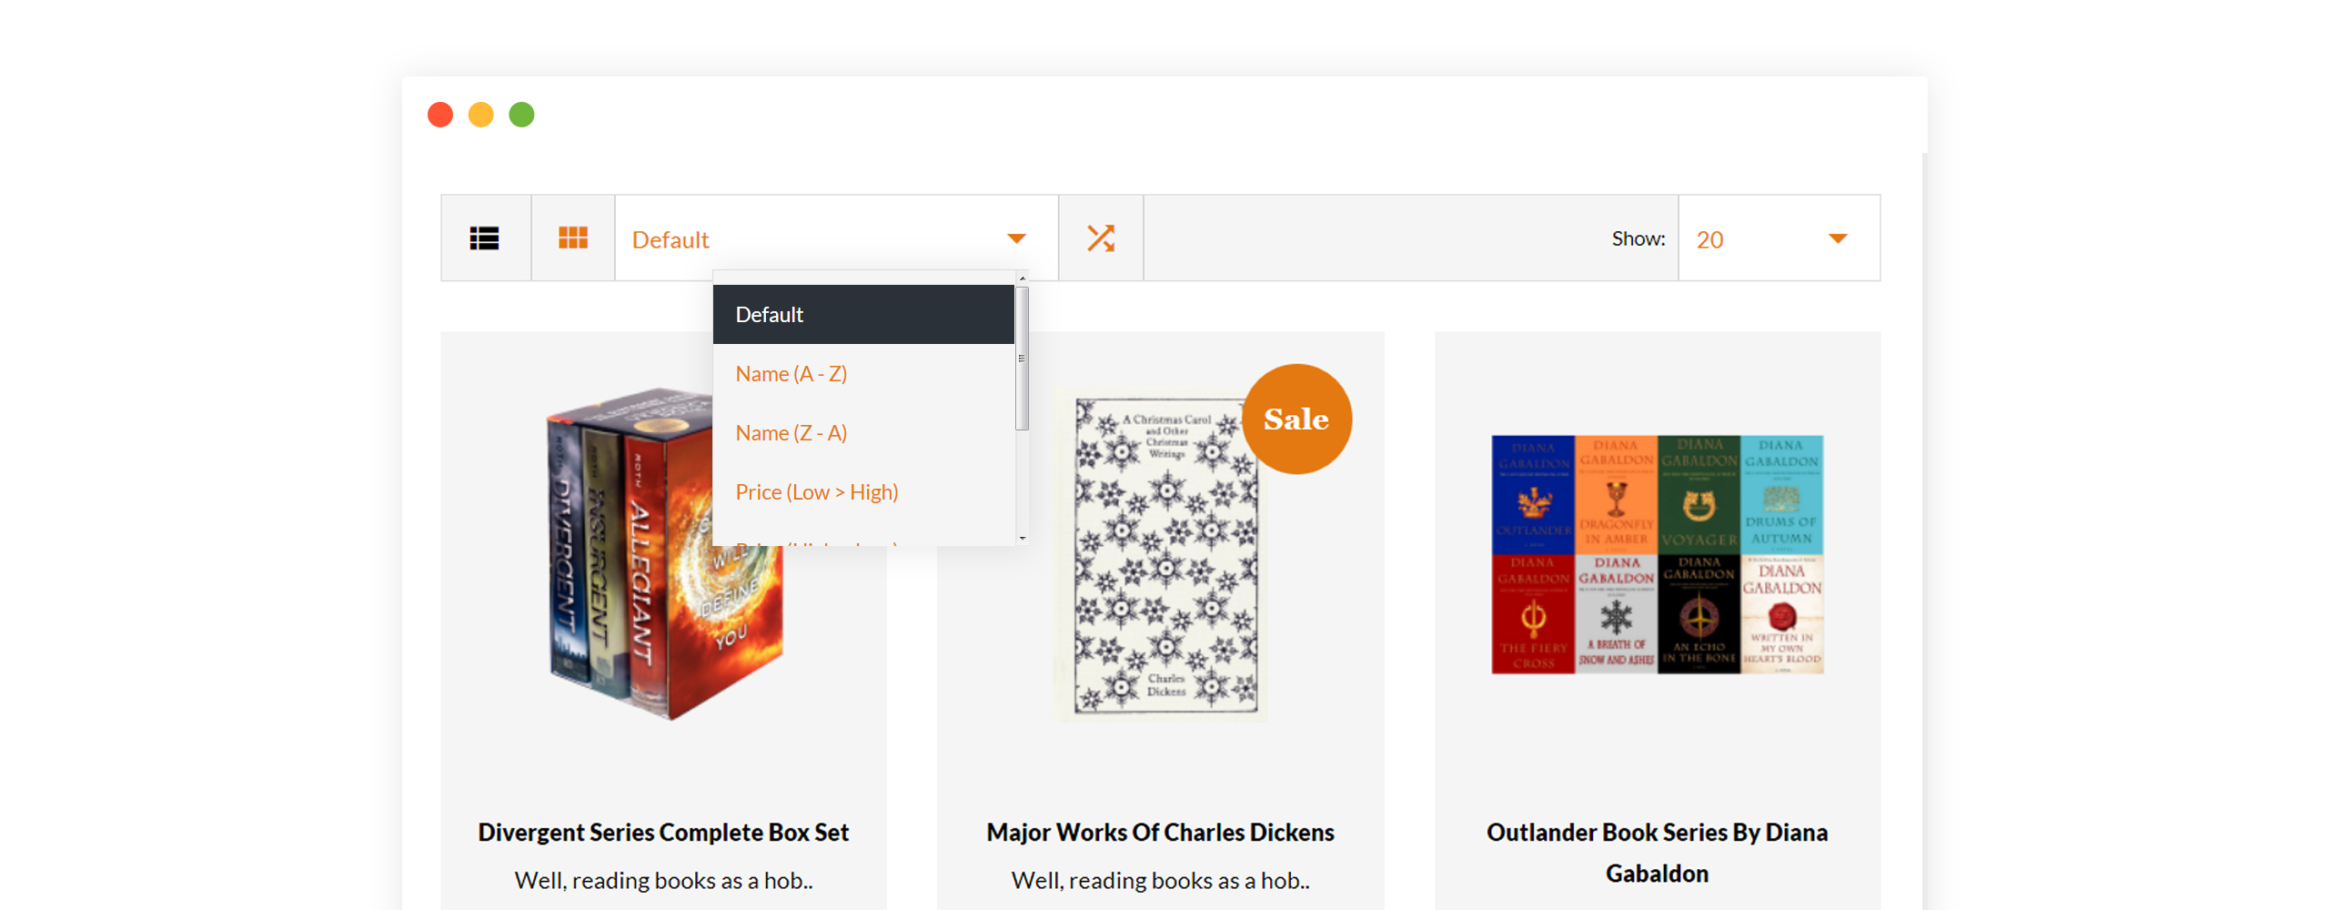Click the yellow window dot
Viewport: 2329px width, 910px height.
click(481, 115)
